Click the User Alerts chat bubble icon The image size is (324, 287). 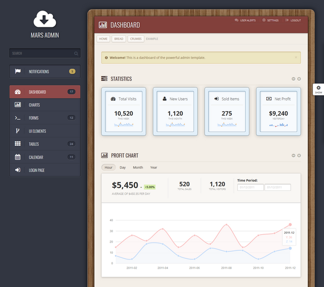(237, 20)
